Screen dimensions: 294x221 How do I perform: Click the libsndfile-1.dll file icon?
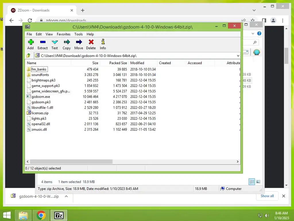(28, 108)
